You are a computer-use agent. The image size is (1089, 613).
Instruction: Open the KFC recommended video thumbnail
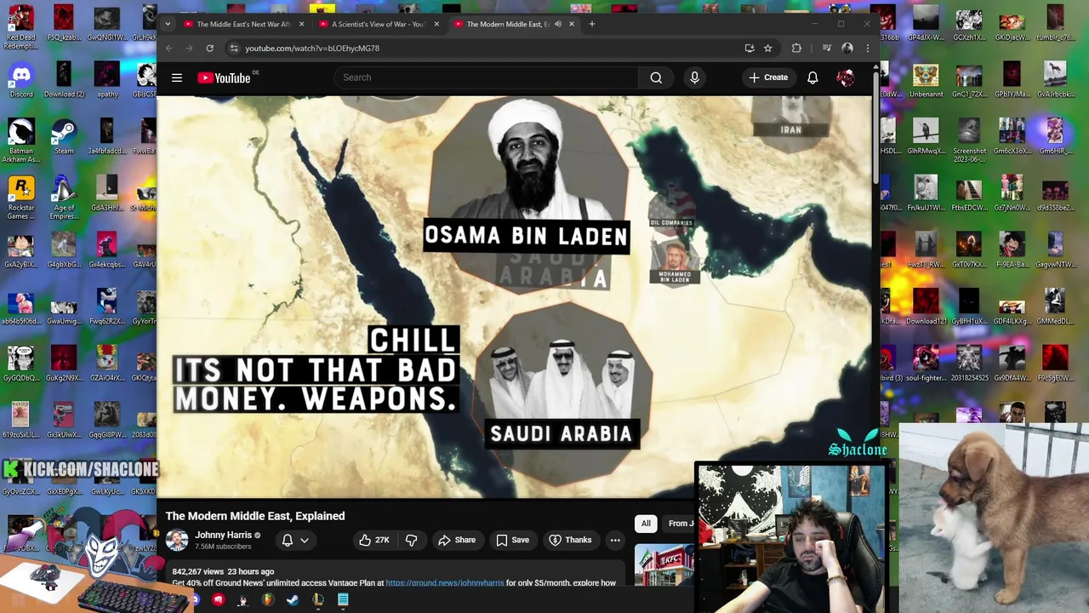point(664,565)
